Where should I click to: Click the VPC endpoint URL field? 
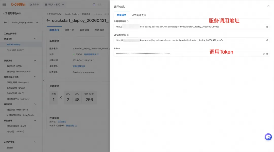pyautogui.click(x=192, y=40)
